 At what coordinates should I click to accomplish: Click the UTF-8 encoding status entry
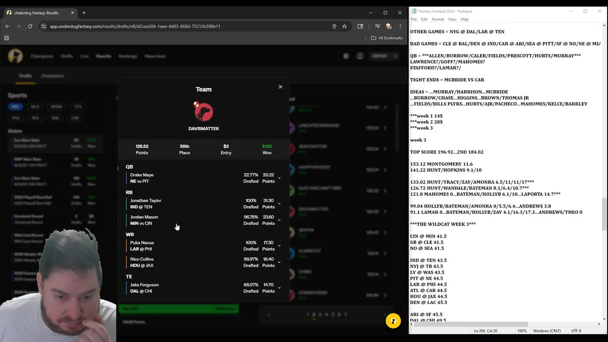click(576, 331)
